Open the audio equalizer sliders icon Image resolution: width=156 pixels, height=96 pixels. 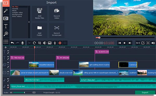(x=65, y=43)
